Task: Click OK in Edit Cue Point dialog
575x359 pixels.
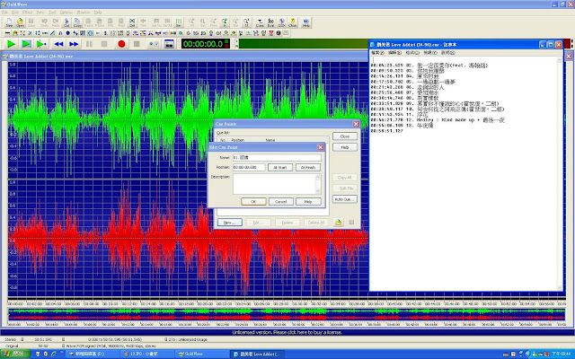Action: click(253, 201)
